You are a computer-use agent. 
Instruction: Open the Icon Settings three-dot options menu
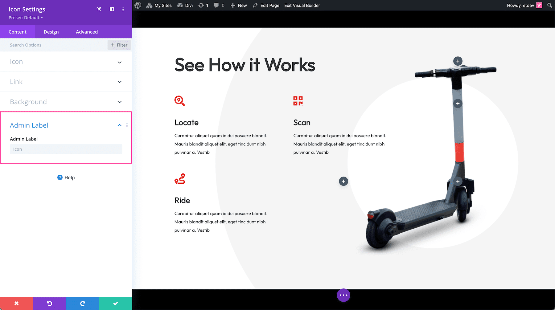(123, 9)
